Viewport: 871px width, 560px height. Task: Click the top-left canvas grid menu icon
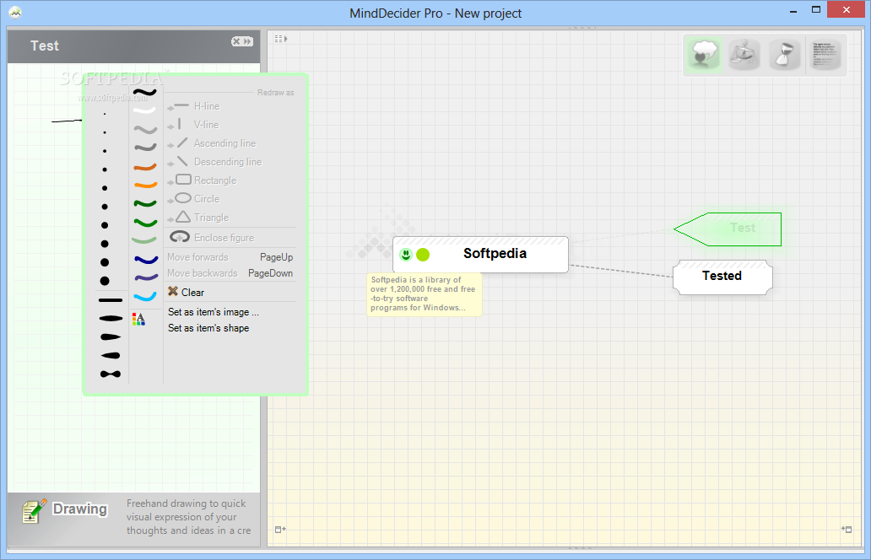(280, 39)
